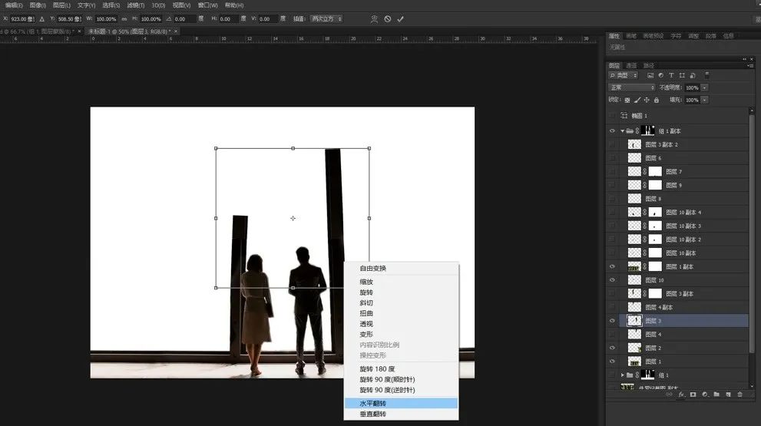The image size is (761, 426).
Task: Show hidden layer 图层 6
Action: 612,157
